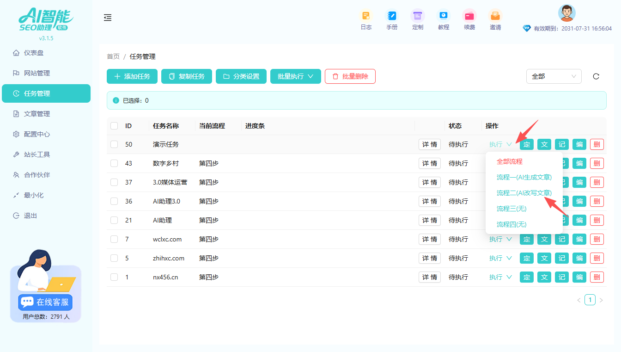Click the 定制 customization icon
The image size is (621, 352).
418,16
